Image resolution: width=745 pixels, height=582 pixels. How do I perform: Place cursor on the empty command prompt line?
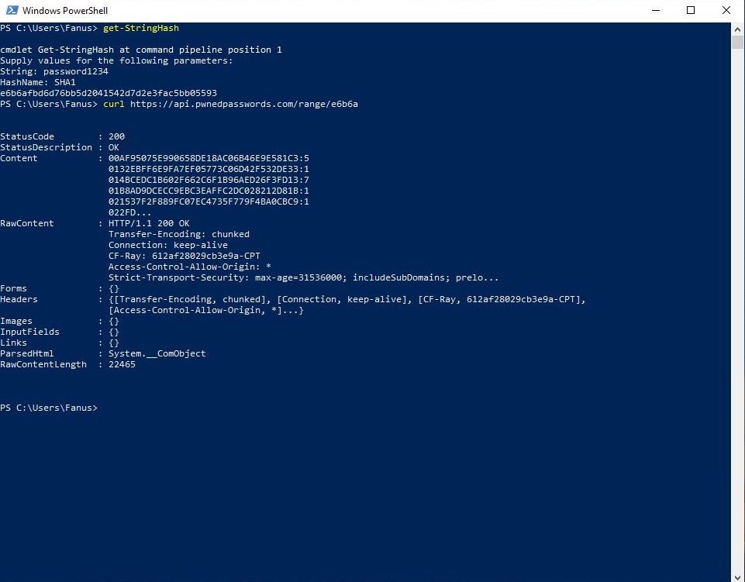tap(105, 407)
